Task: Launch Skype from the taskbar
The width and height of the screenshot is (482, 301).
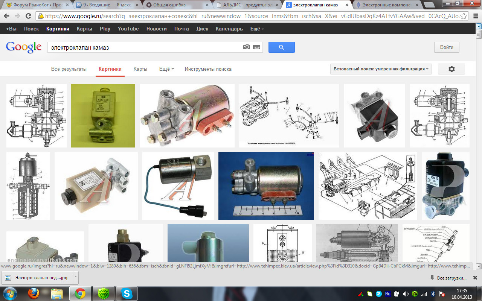Action: (127, 293)
